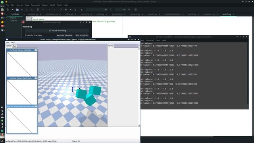Click the Build icon in Geany toolbar
Screen dimensions: 254x143
[x=66, y=10]
